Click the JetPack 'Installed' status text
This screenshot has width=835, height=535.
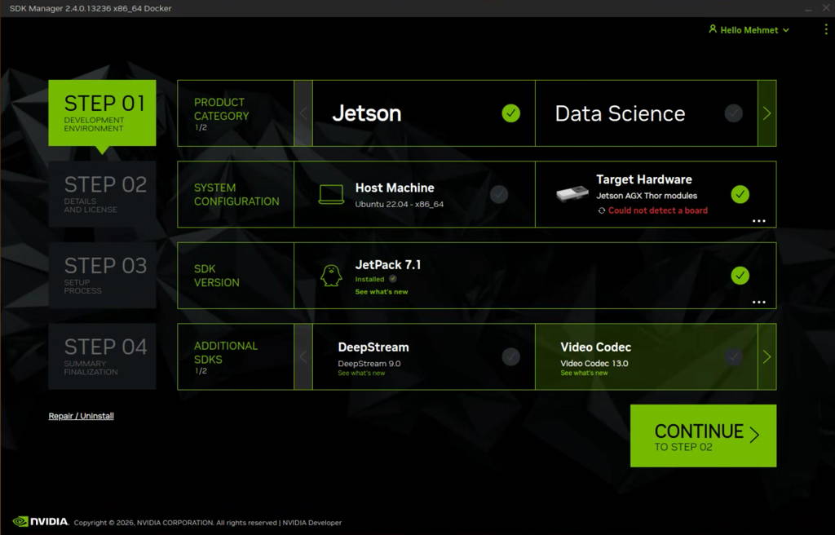(x=369, y=279)
